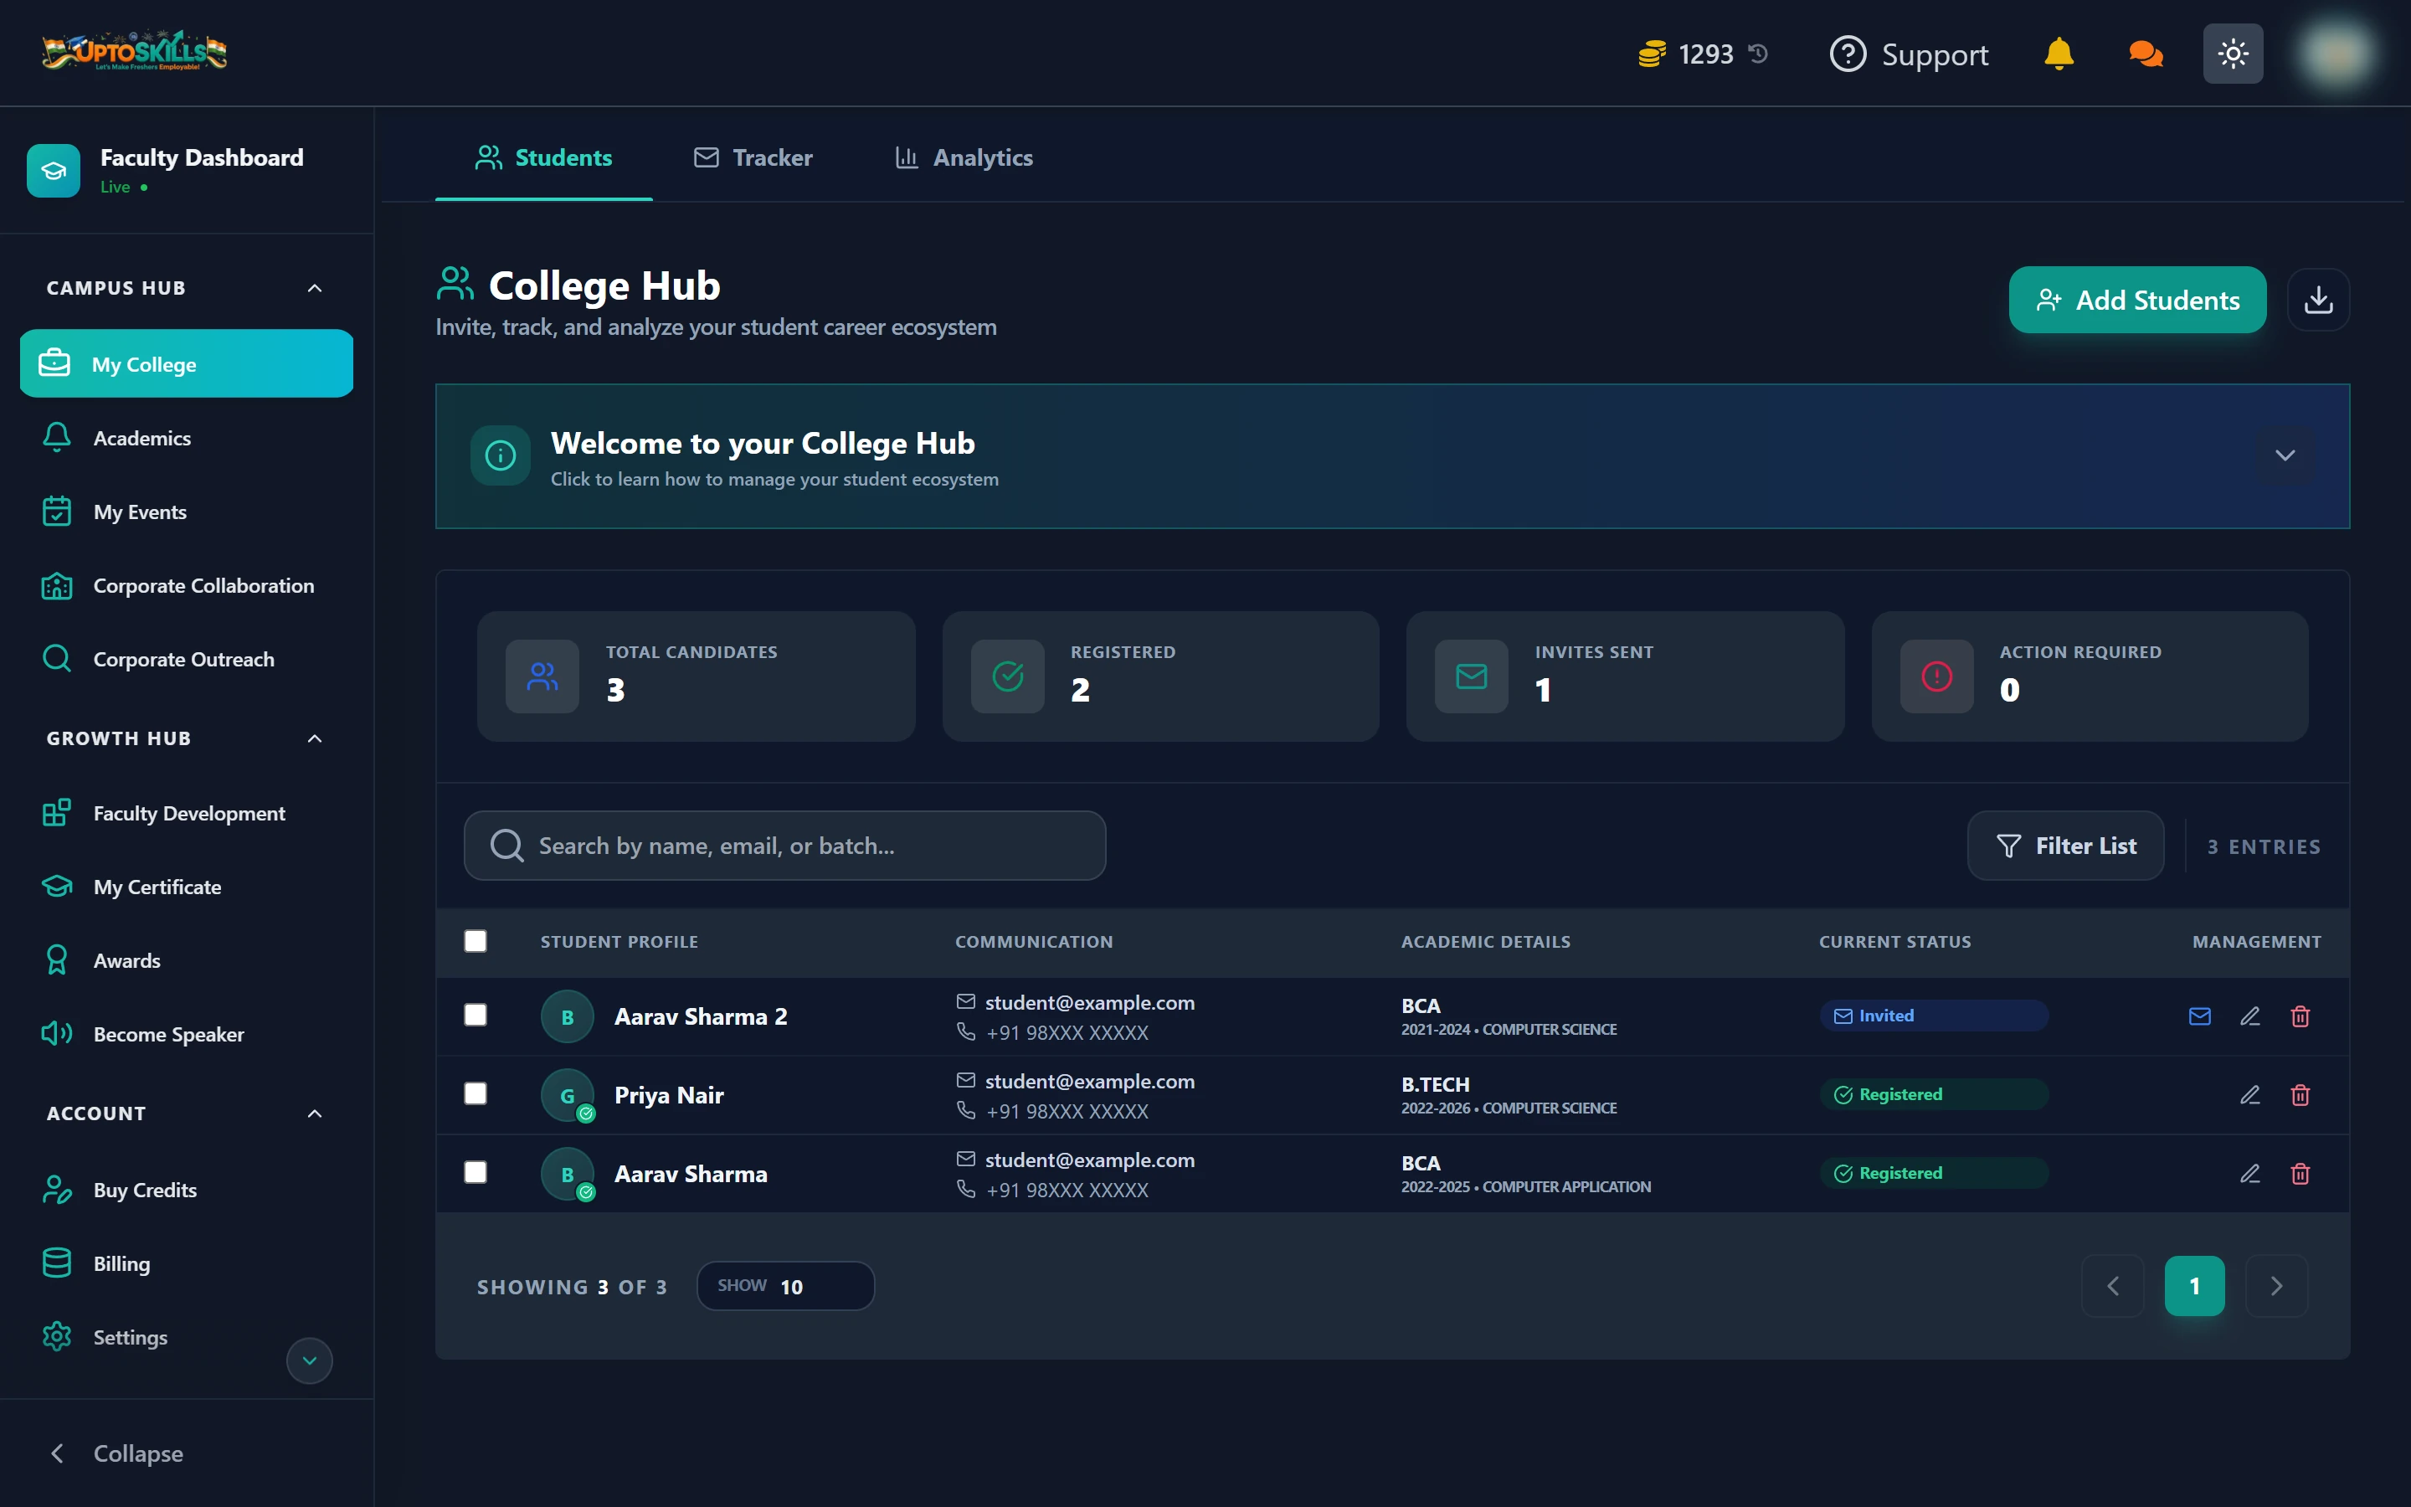Viewport: 2411px width, 1507px height.
Task: Resend invite mail for Aarav Sharma 2
Action: (x=2200, y=1016)
